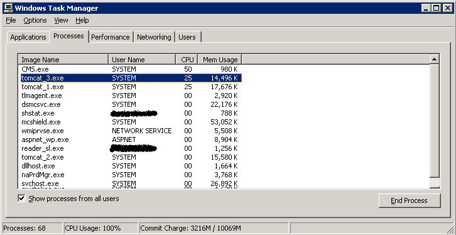Select the tomcat_1.exe process
Viewport: 456px width, 235px height.
(131, 87)
